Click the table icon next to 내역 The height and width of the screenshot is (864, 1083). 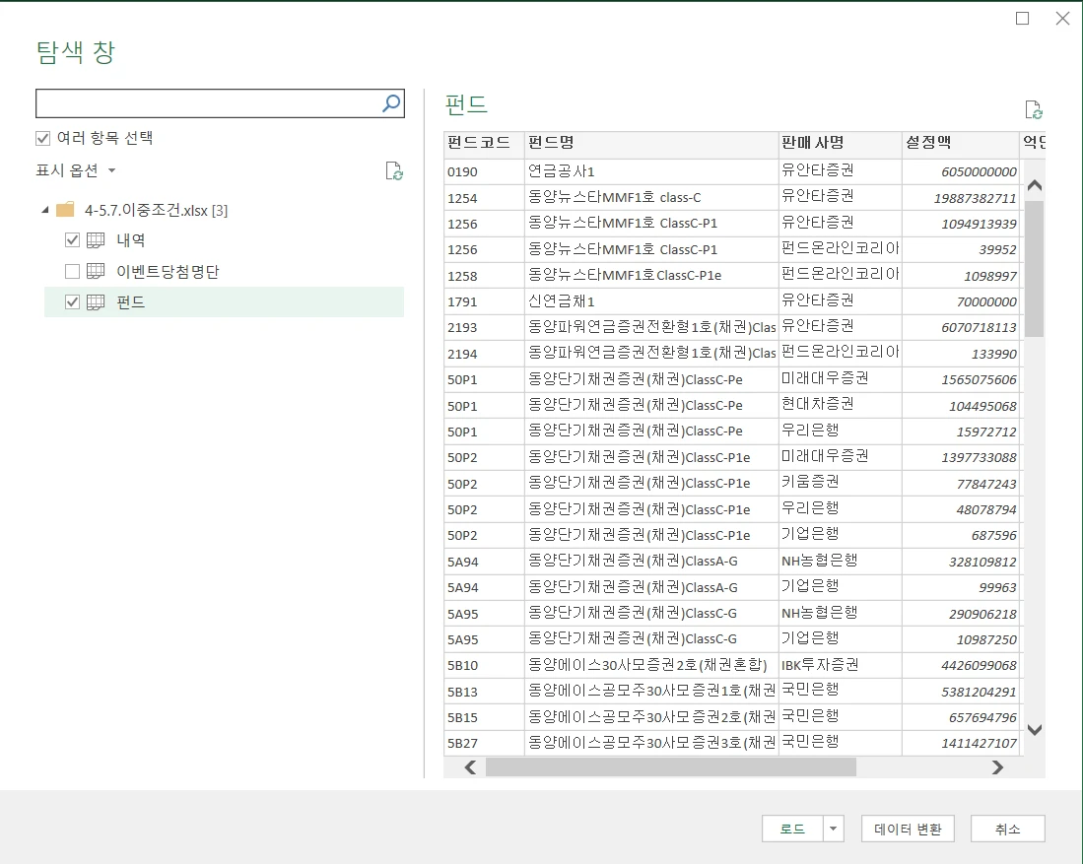(96, 239)
